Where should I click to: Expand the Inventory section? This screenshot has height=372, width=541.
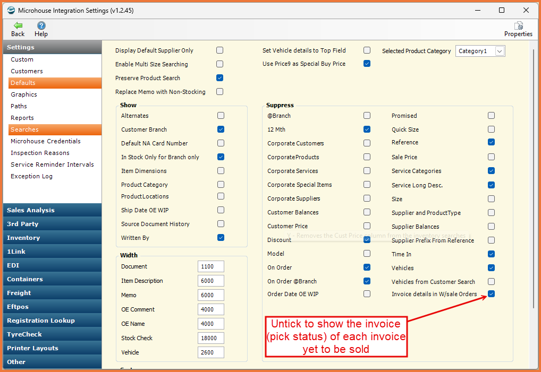(53, 238)
